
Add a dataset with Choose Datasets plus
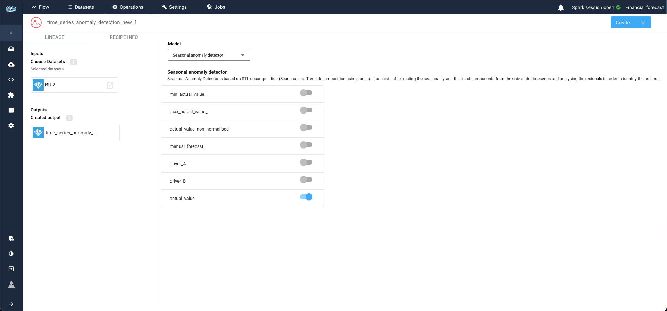(x=74, y=62)
